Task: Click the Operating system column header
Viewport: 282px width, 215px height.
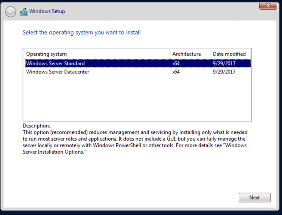Action: click(x=46, y=54)
